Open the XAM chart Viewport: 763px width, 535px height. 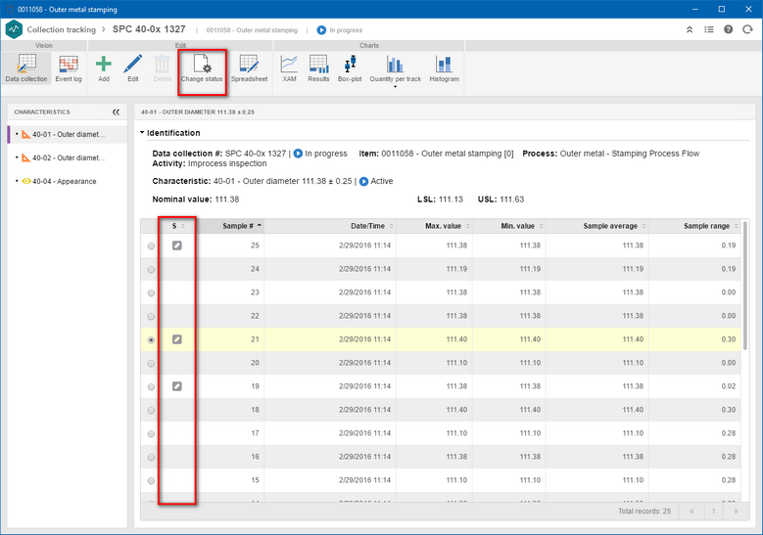(289, 68)
